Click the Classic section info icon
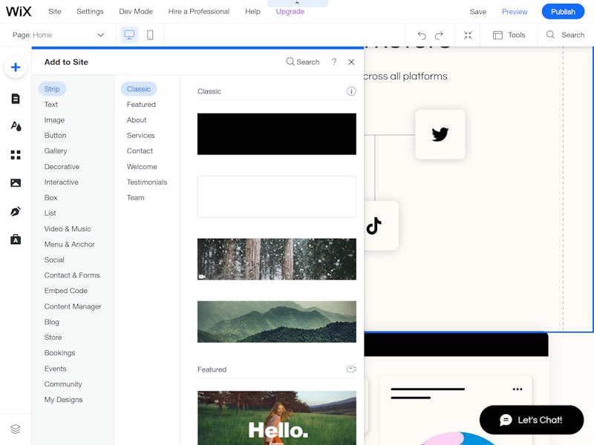Image resolution: width=594 pixels, height=445 pixels. (x=351, y=91)
